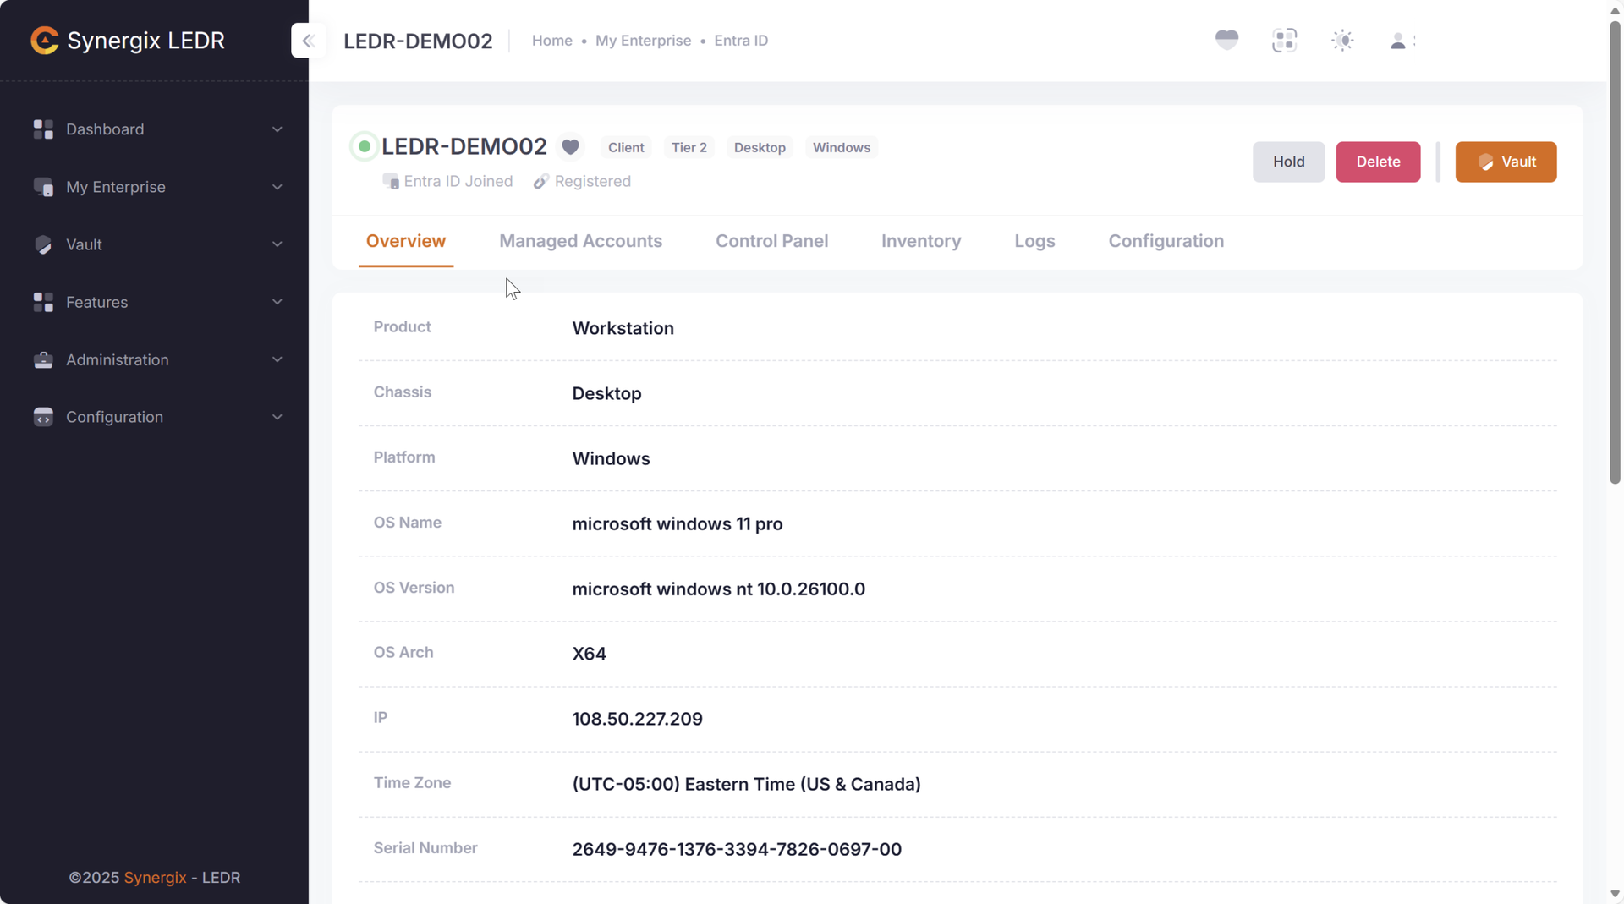Toggle favorite heart next to LEDR-DEMO02

coord(571,146)
